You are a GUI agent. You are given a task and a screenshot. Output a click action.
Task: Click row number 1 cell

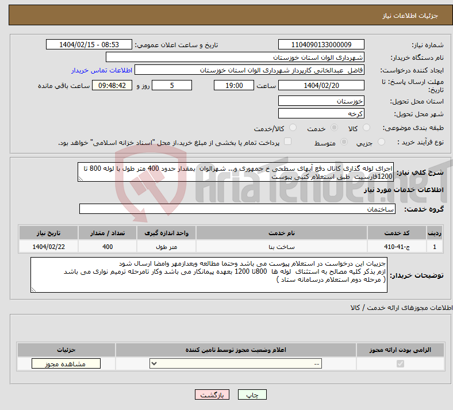coord(435,247)
